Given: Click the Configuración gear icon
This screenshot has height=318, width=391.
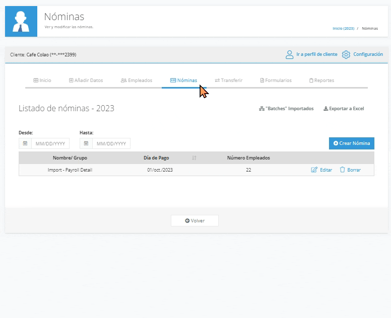Looking at the screenshot, I should pos(346,54).
